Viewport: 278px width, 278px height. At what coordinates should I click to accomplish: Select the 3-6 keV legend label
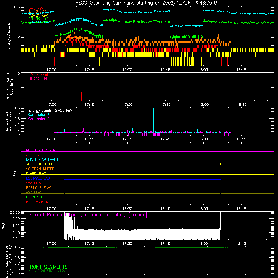(36, 8)
